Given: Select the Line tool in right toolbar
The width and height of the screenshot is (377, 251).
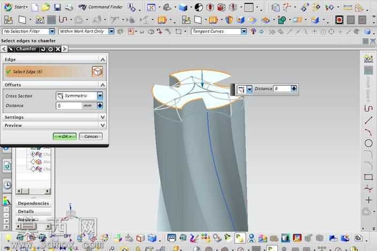Looking at the screenshot, I should [368, 120].
